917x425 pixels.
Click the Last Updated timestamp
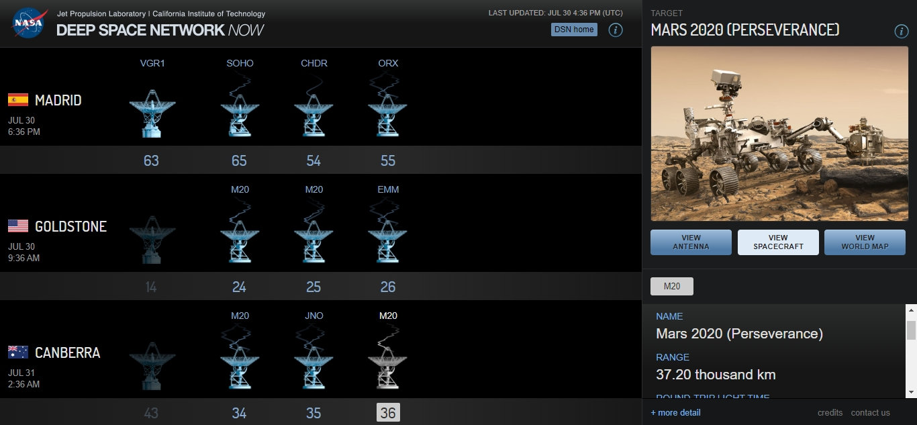555,13
